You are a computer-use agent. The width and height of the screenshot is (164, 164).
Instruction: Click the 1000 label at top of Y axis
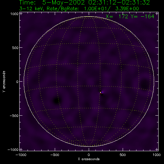pyautogui.click(x=14, y=14)
